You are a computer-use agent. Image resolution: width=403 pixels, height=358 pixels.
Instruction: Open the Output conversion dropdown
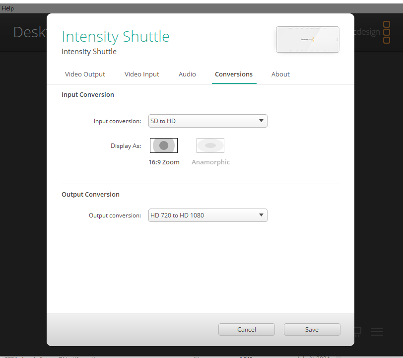(207, 215)
